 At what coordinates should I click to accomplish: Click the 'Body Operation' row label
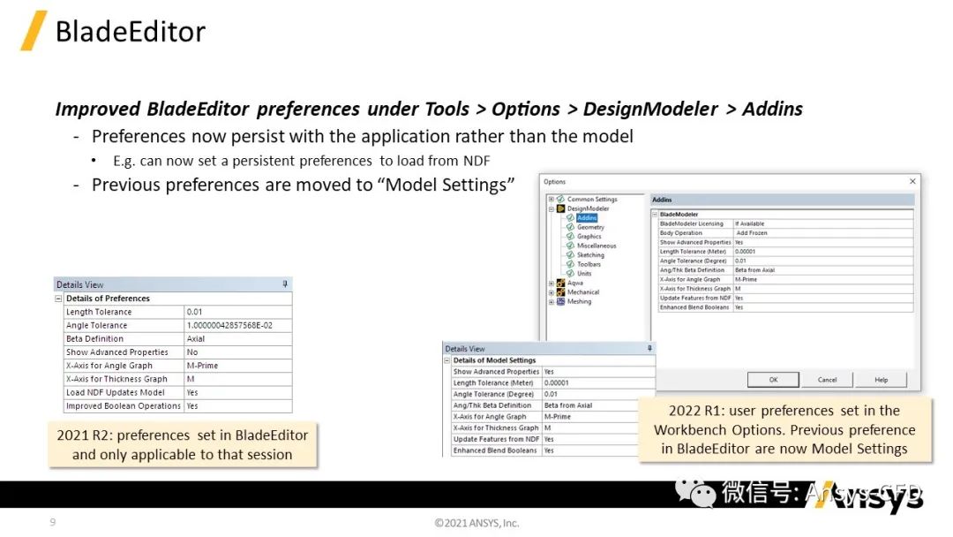pyautogui.click(x=680, y=233)
